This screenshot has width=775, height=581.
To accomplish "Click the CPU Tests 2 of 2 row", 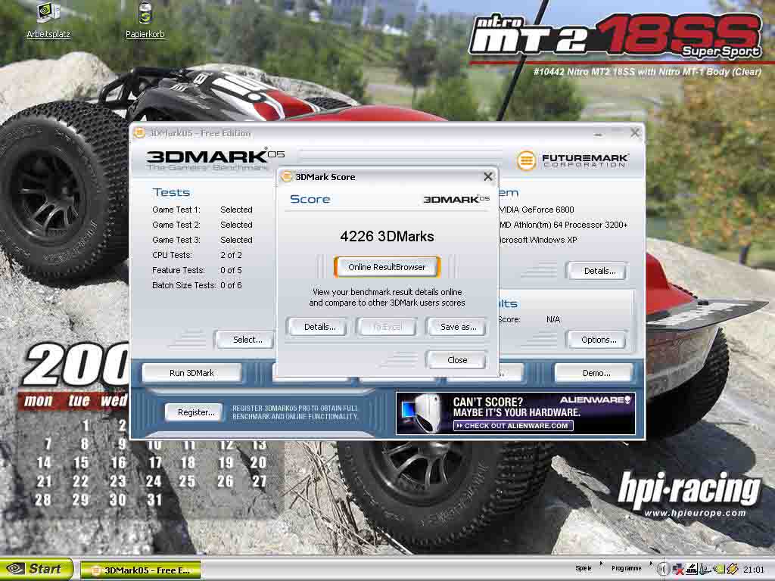I will (x=197, y=255).
